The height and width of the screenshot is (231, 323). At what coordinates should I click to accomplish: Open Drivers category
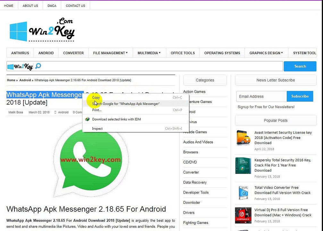[189, 212]
